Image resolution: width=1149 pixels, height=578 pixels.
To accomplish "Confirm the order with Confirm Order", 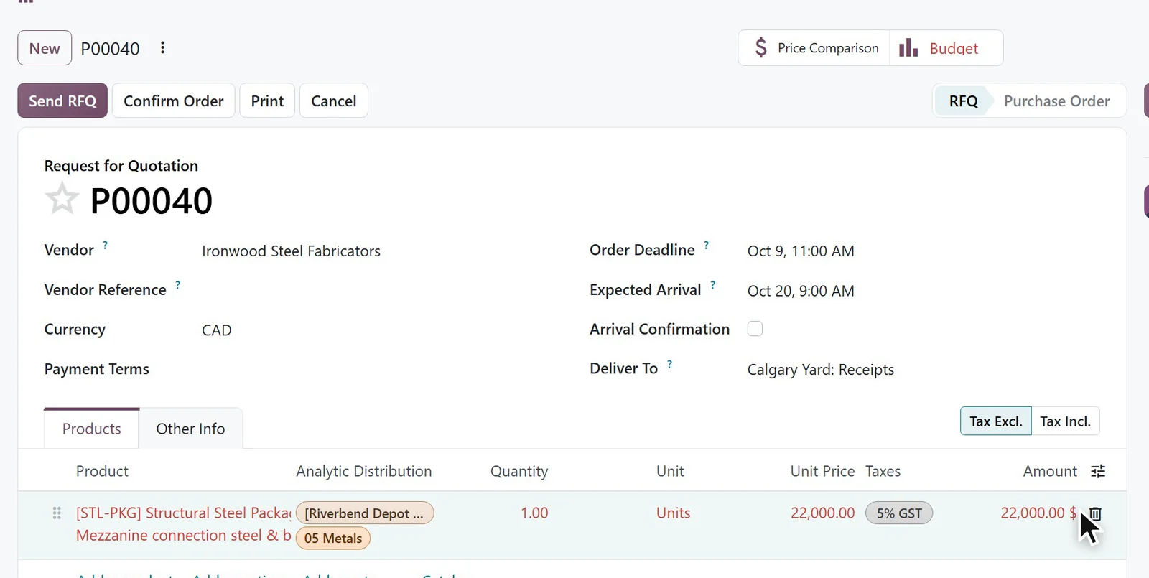I will (x=174, y=101).
